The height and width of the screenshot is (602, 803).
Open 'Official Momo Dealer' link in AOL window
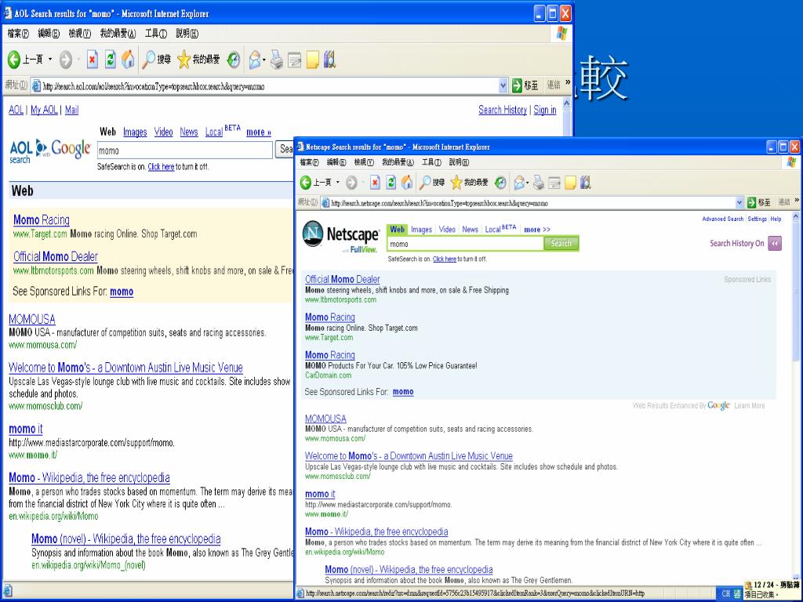point(56,256)
